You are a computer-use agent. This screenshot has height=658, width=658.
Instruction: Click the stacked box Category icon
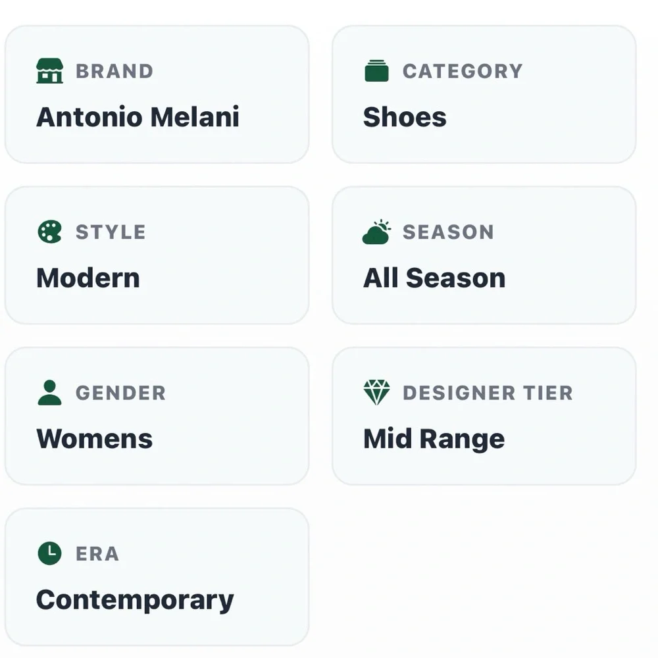[376, 71]
